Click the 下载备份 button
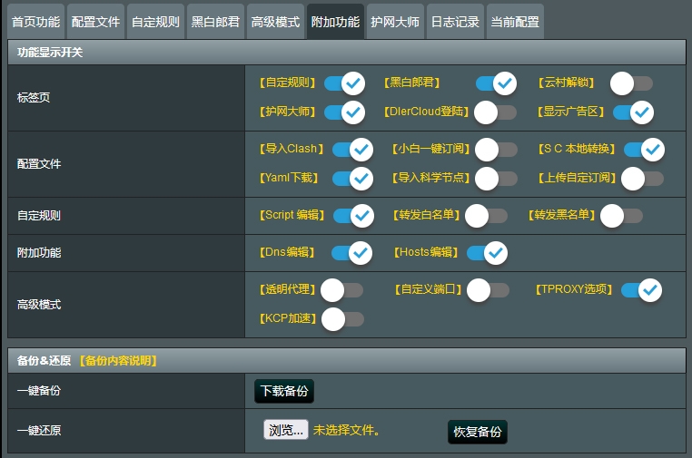 284,392
